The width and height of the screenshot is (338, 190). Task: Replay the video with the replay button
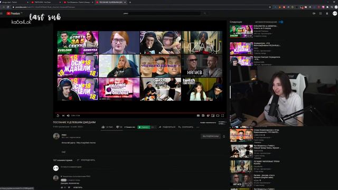(58, 116)
